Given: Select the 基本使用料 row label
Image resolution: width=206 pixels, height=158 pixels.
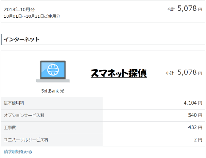Looking at the screenshot, I should coord(14,103).
